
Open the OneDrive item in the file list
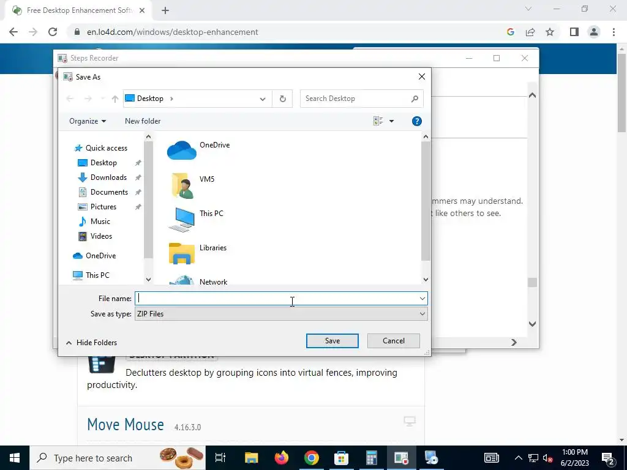pos(199,150)
